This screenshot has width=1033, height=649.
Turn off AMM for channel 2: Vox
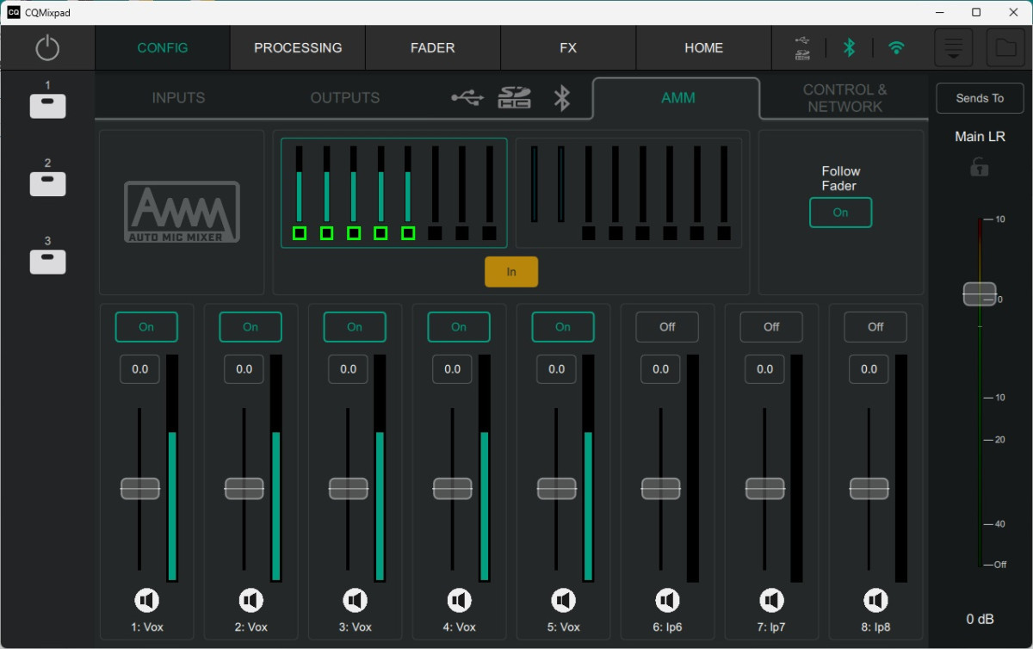point(251,327)
